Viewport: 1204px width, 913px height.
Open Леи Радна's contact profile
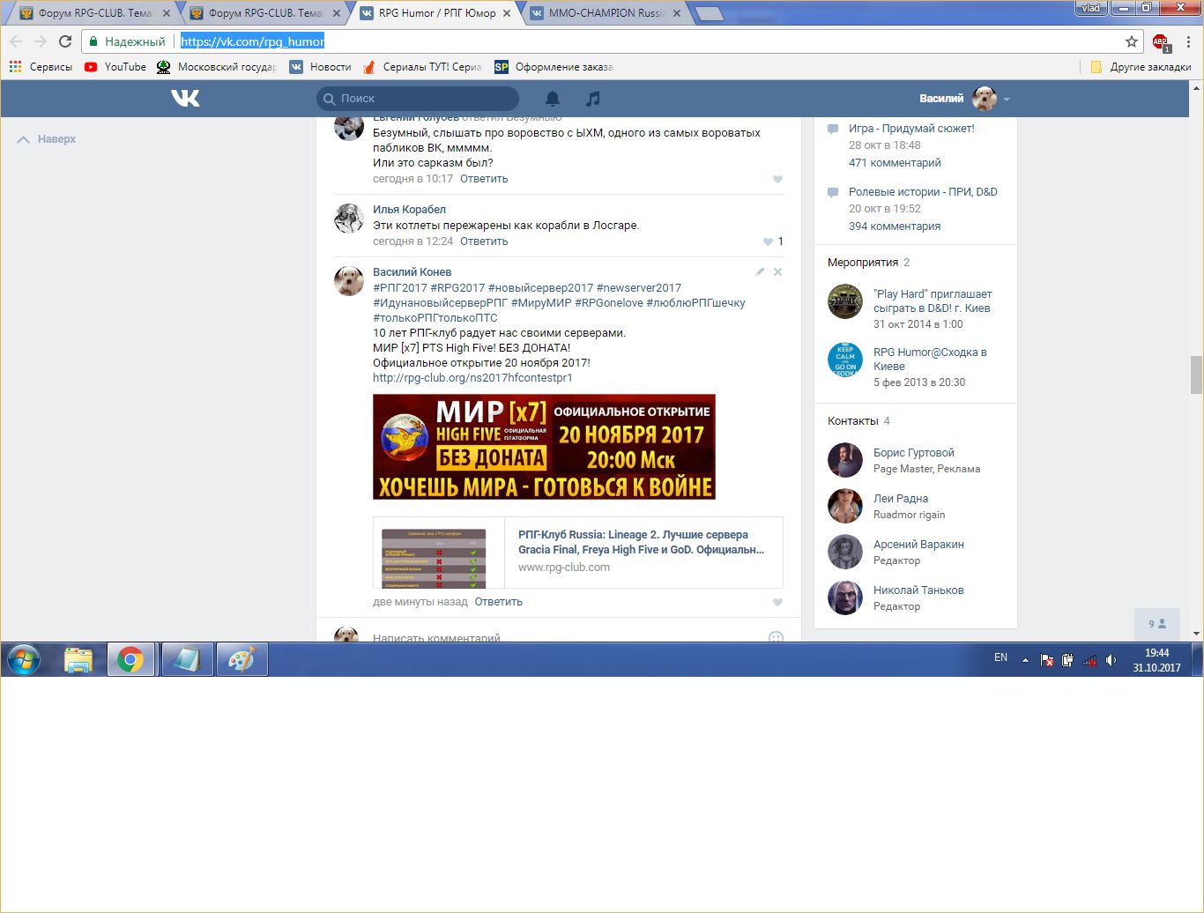901,499
